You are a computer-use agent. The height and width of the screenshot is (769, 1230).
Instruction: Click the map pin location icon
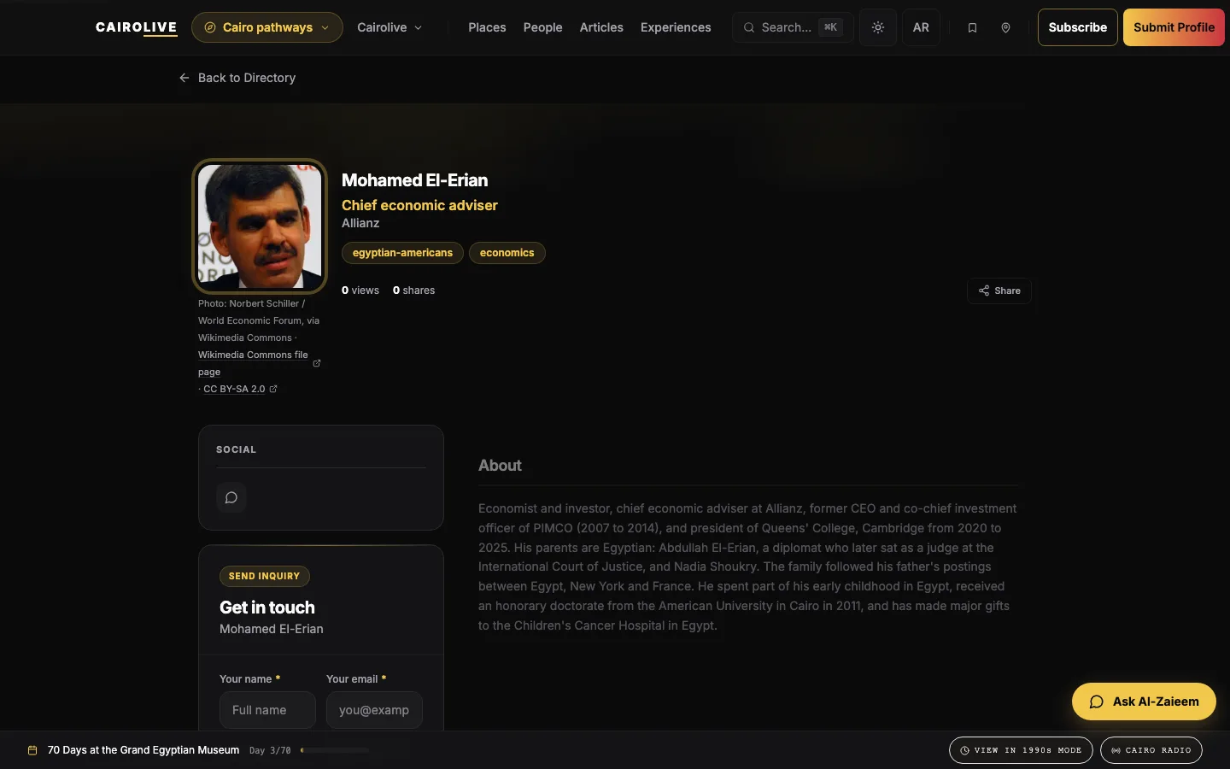[1005, 28]
